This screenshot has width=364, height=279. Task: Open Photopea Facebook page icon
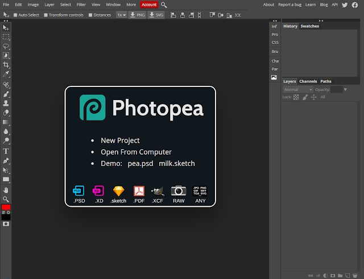click(x=355, y=5)
